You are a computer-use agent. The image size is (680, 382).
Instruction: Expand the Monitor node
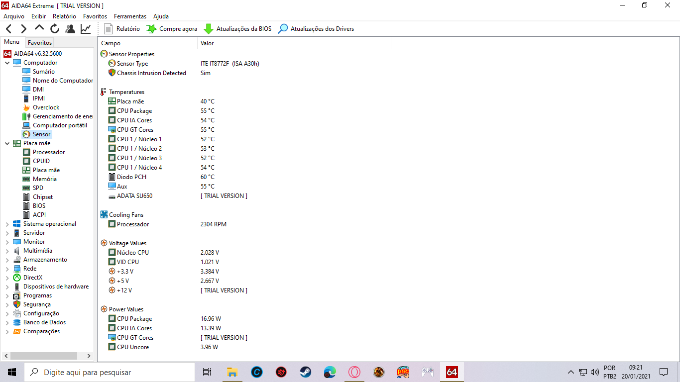tap(7, 242)
